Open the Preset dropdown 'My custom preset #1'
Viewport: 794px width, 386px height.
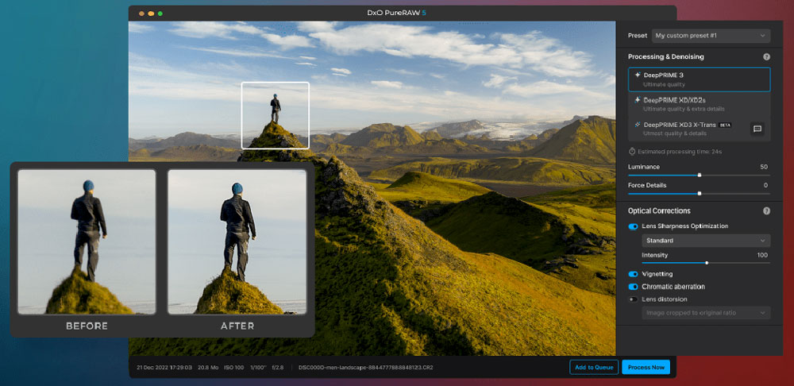[711, 36]
